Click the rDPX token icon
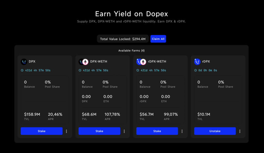This screenshot has width=264, height=153. (197, 62)
